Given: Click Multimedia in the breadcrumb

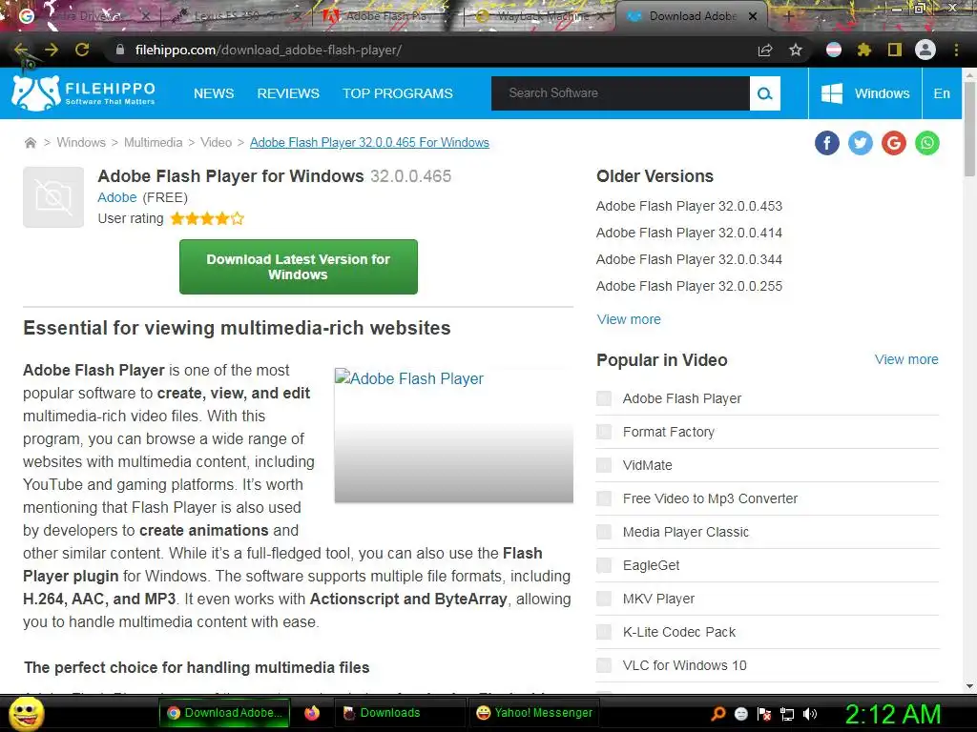Looking at the screenshot, I should point(154,143).
